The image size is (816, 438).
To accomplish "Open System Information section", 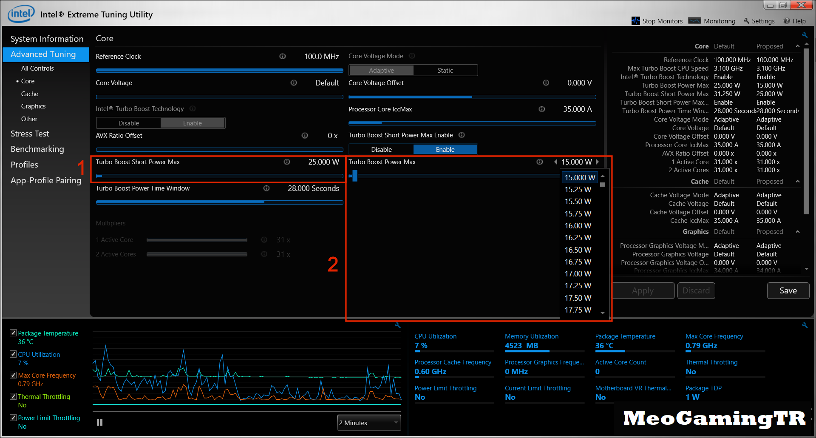I will point(47,39).
